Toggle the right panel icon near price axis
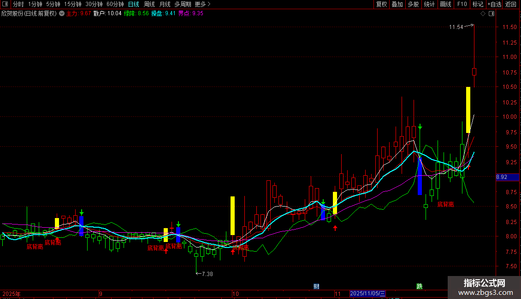521x299 pixels. [x=491, y=14]
